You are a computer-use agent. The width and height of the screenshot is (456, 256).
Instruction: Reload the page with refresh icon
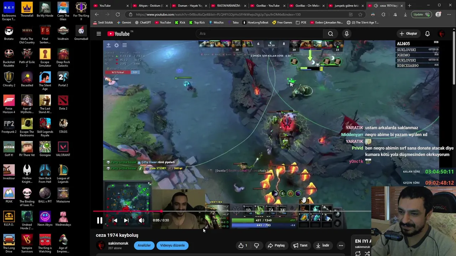(x=118, y=14)
